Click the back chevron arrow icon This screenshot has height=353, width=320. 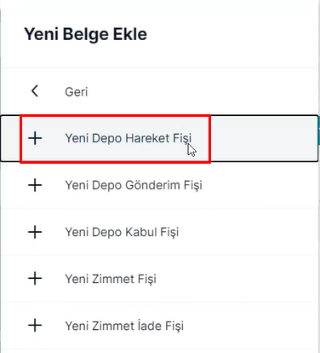[x=35, y=91]
